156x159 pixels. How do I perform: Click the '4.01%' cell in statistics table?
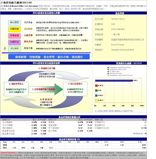pos(44,122)
